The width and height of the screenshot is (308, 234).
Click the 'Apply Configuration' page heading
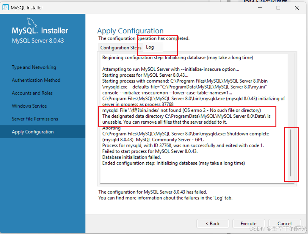click(131, 31)
